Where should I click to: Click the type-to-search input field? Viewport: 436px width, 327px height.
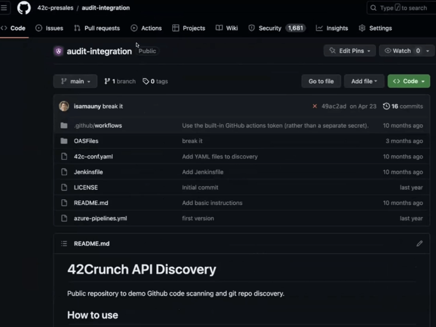click(x=400, y=8)
